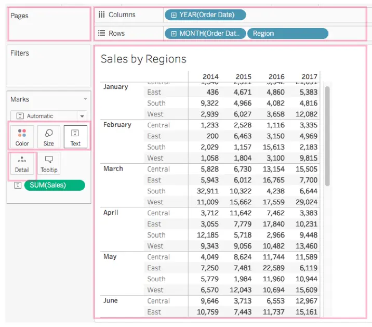
Task: Open the Size marks card
Action: pos(49,137)
